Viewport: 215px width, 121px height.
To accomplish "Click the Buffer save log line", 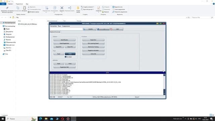I will tap(85, 82).
